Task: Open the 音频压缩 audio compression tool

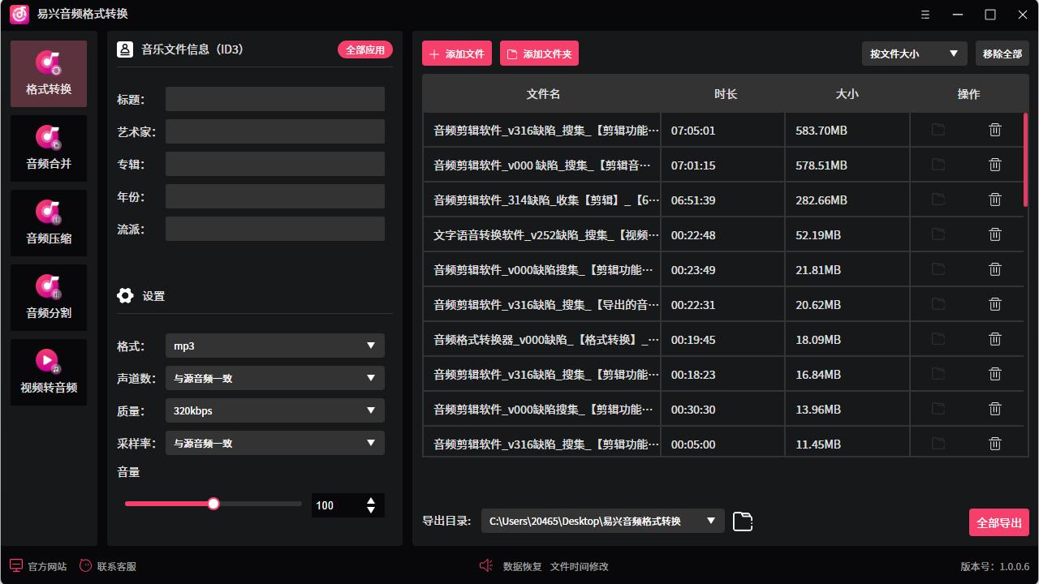Action: pyautogui.click(x=48, y=223)
